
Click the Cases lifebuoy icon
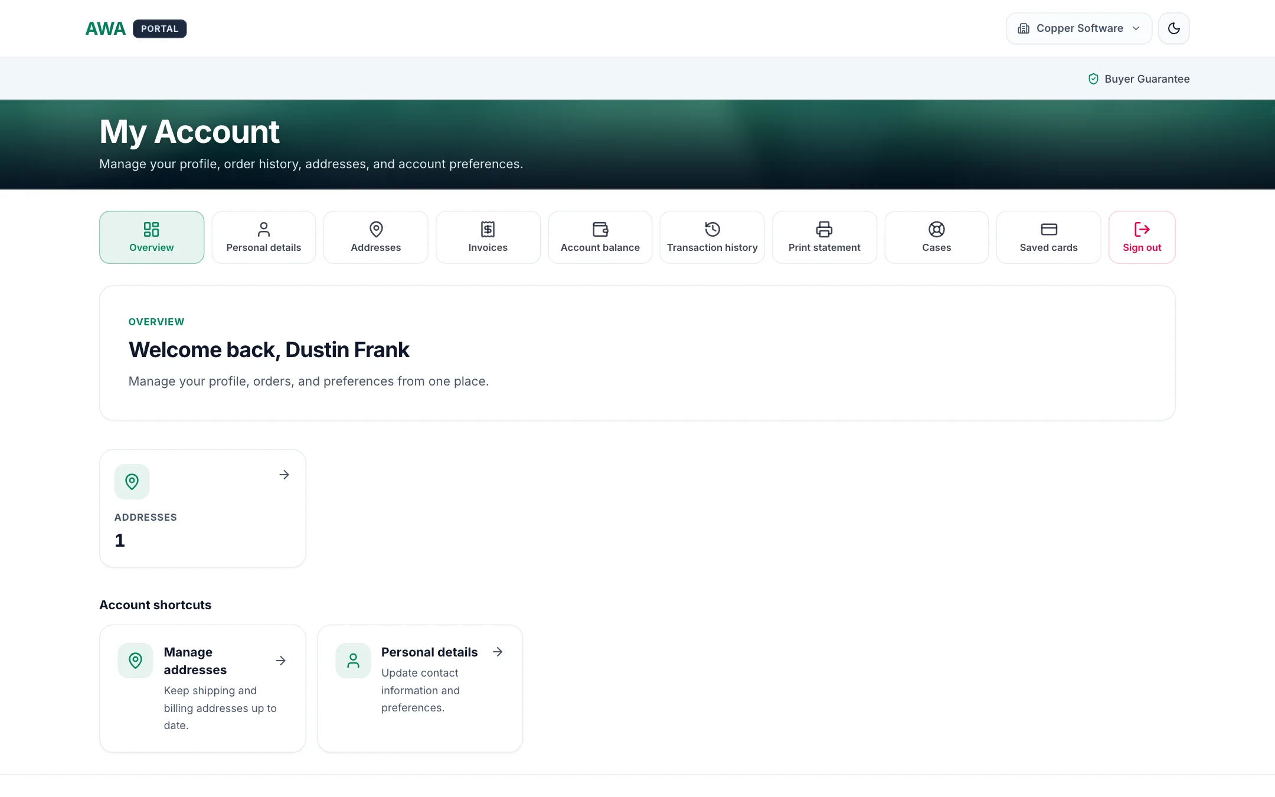pyautogui.click(x=937, y=229)
